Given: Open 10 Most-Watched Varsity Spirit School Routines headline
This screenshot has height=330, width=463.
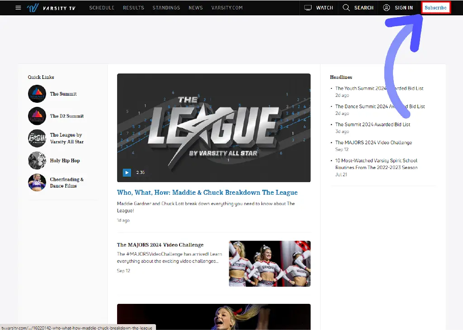Looking at the screenshot, I should (x=377, y=164).
